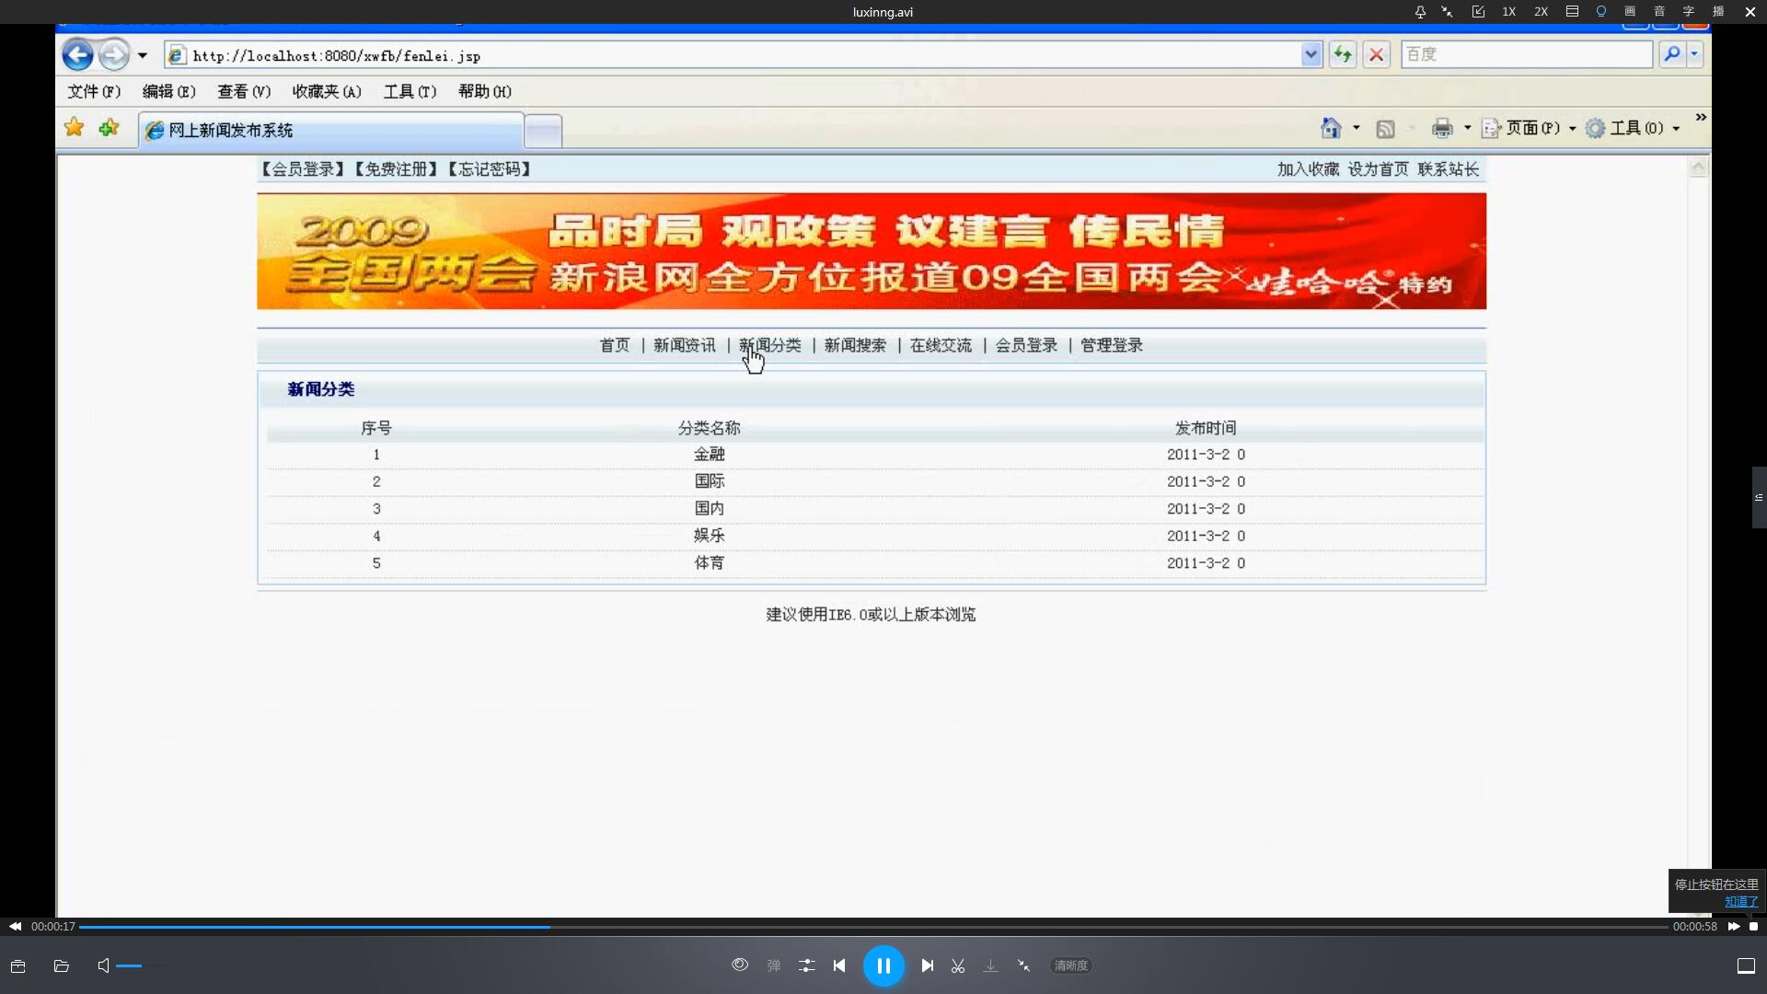Click the list layout icon in title bar
The width and height of the screenshot is (1767, 994).
(1572, 12)
